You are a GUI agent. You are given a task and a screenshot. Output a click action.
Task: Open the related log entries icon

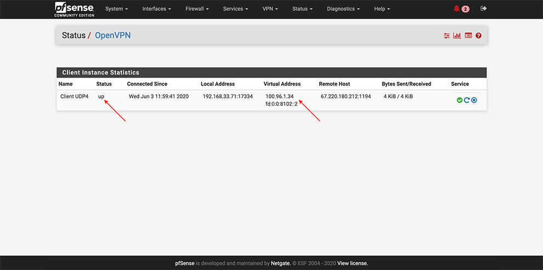(x=468, y=36)
